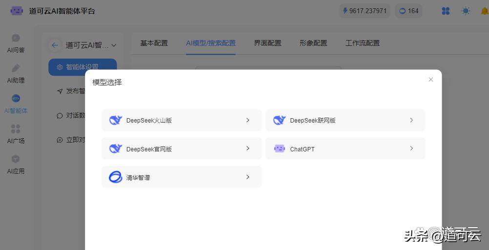Open the 工作流配置 tab
Image resolution: width=489 pixels, height=250 pixels.
coord(362,43)
